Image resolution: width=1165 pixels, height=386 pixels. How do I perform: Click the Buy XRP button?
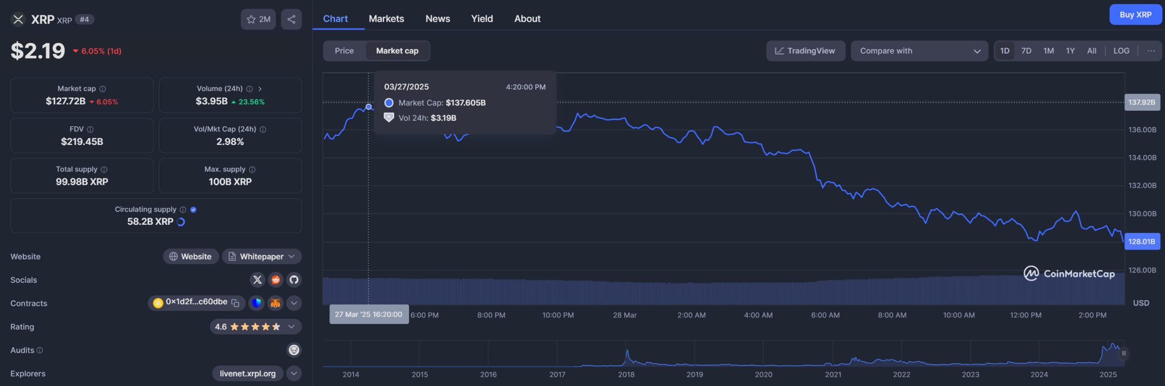click(x=1135, y=15)
